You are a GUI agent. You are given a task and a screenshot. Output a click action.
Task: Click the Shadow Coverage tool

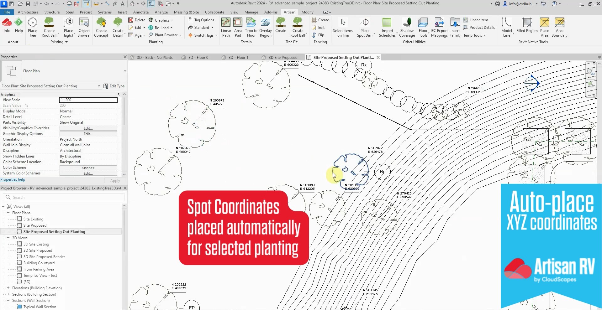pos(407,28)
